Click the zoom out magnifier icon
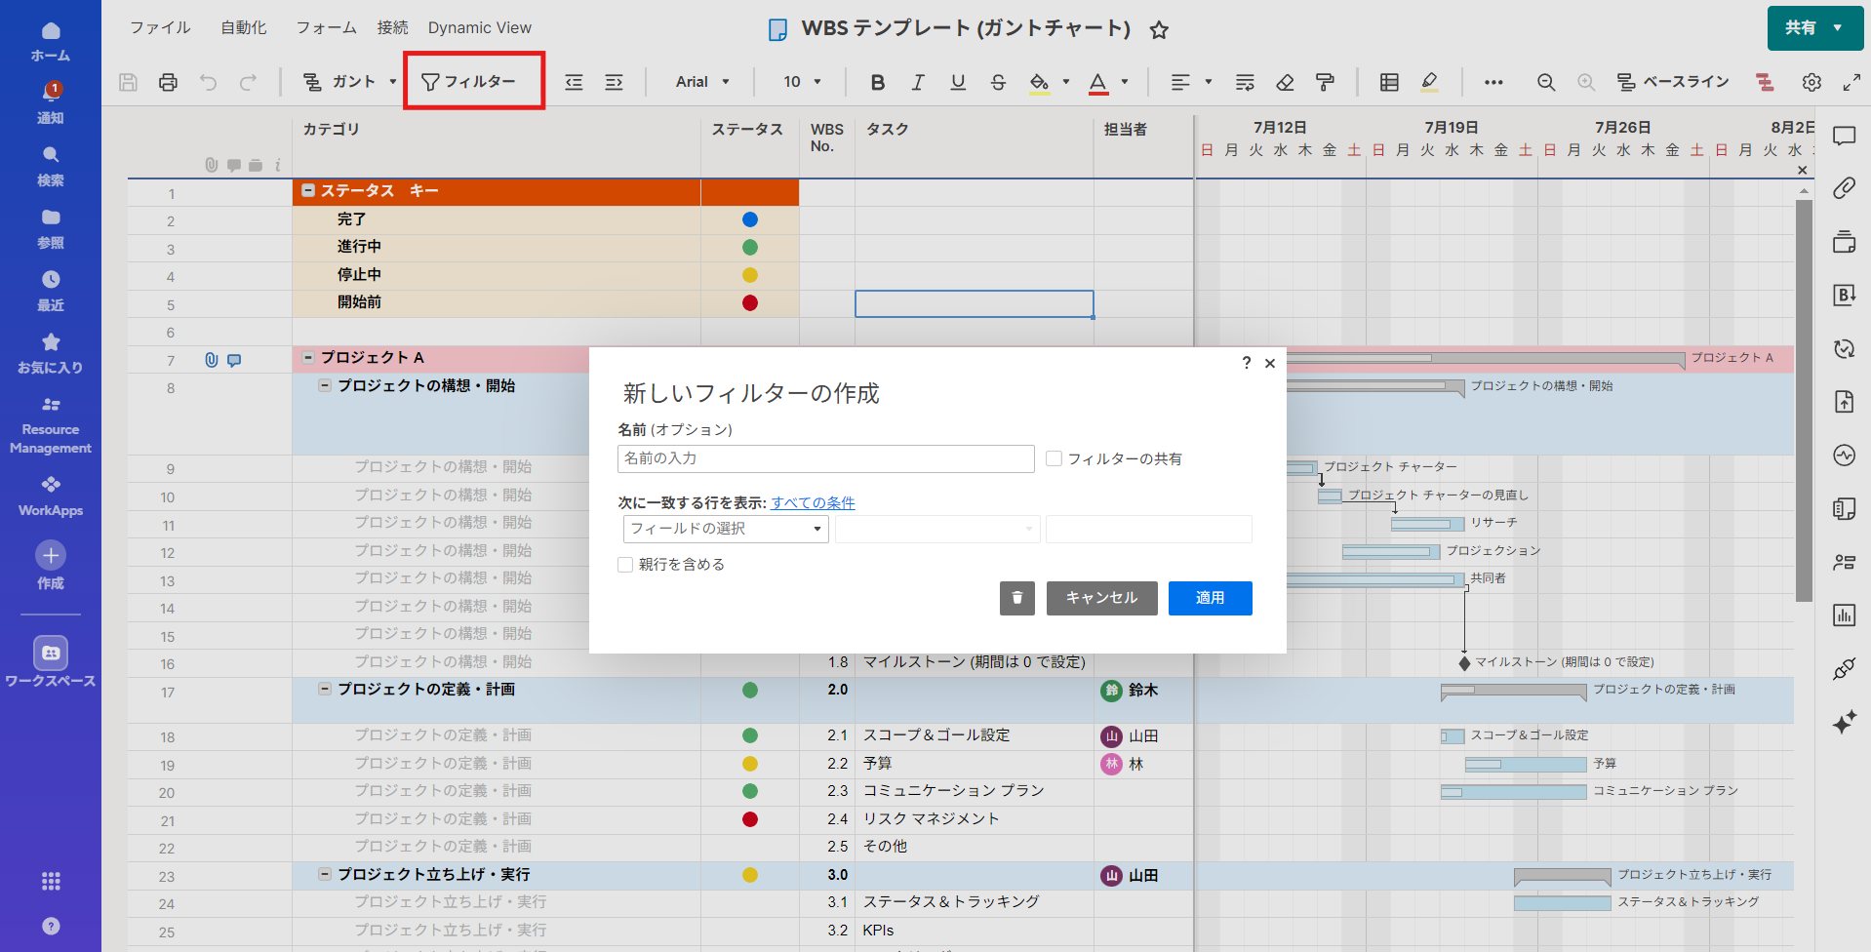The width and height of the screenshot is (1871, 952). 1546,82
